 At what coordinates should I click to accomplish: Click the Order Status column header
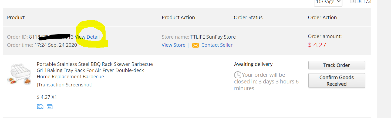click(248, 18)
